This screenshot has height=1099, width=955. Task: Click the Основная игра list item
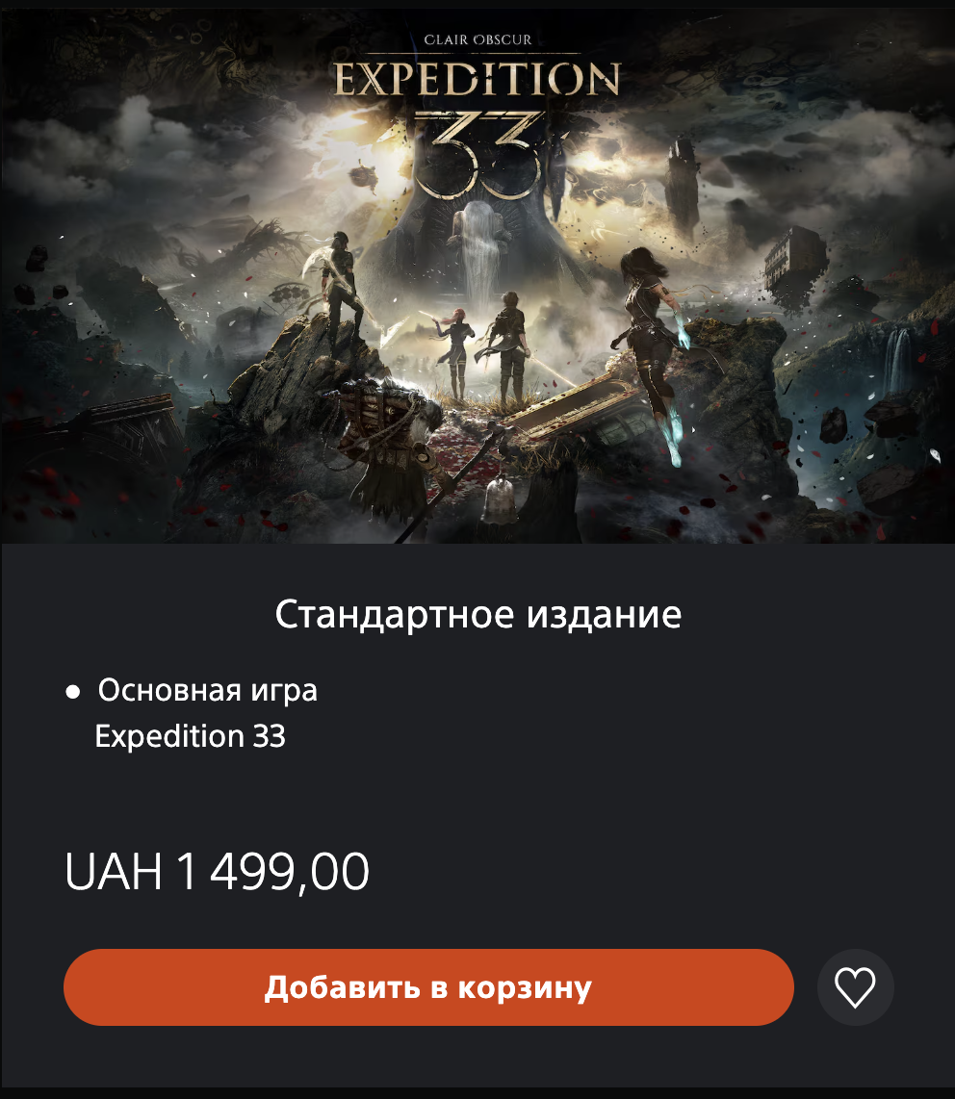pyautogui.click(x=208, y=690)
